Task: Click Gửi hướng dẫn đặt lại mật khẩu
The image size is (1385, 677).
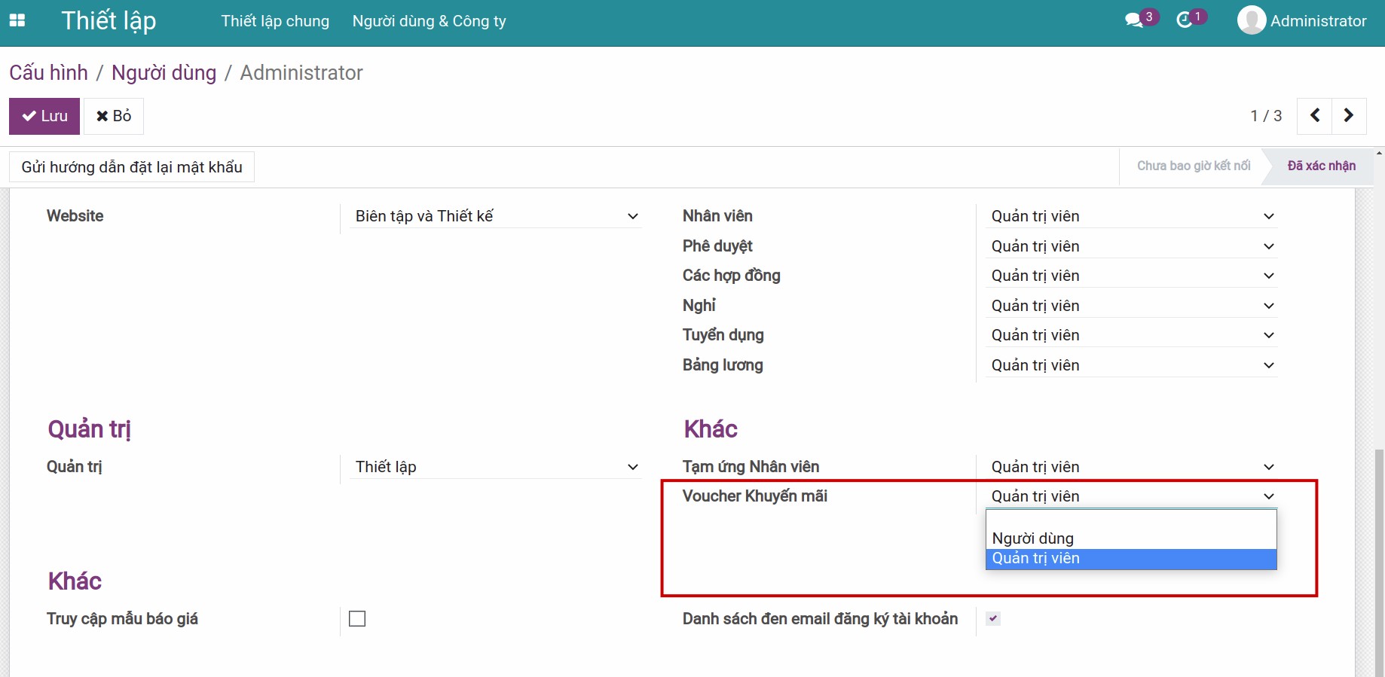Action: (132, 167)
